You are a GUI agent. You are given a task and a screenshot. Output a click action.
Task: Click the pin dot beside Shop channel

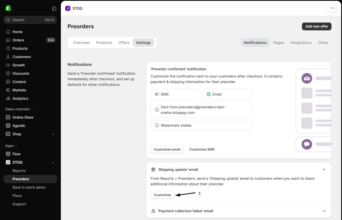[53, 134]
